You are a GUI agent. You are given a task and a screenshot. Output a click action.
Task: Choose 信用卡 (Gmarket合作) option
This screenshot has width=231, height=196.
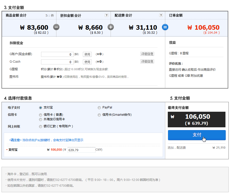pyautogui.click(x=99, y=115)
